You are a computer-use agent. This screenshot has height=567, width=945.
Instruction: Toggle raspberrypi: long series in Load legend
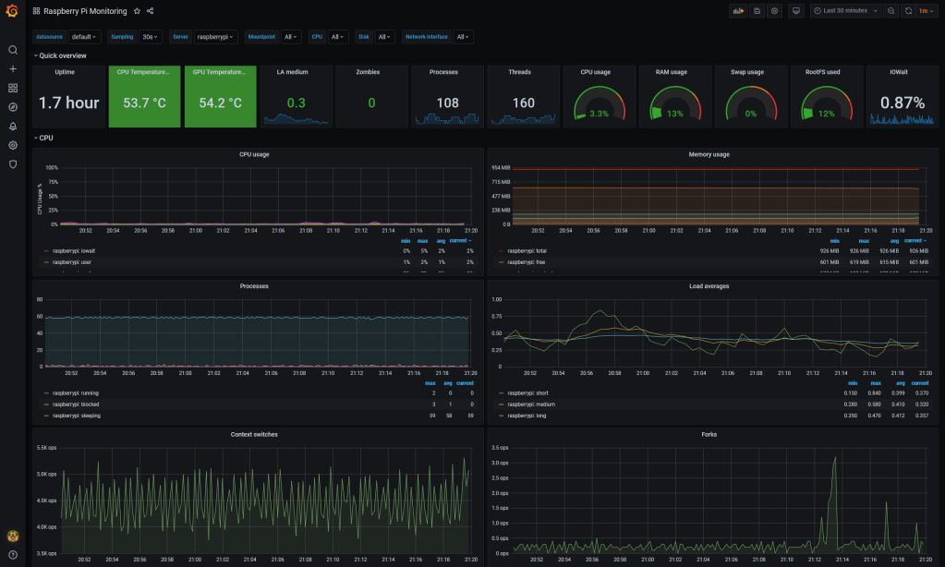pos(527,416)
